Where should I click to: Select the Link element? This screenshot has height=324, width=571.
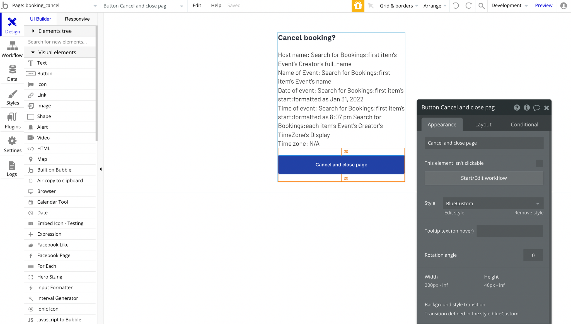coord(60,95)
